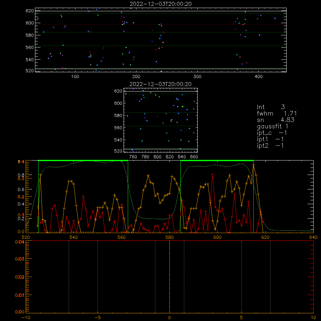Click the -10 tick label on the bottom plot x-axis
The image size is (321, 321).
(x=26, y=318)
